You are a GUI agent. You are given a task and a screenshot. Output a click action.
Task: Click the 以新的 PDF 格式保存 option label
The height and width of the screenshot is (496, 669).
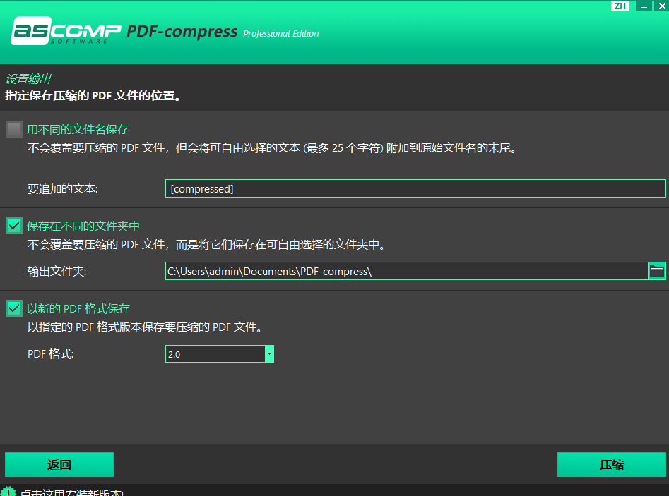pos(78,308)
